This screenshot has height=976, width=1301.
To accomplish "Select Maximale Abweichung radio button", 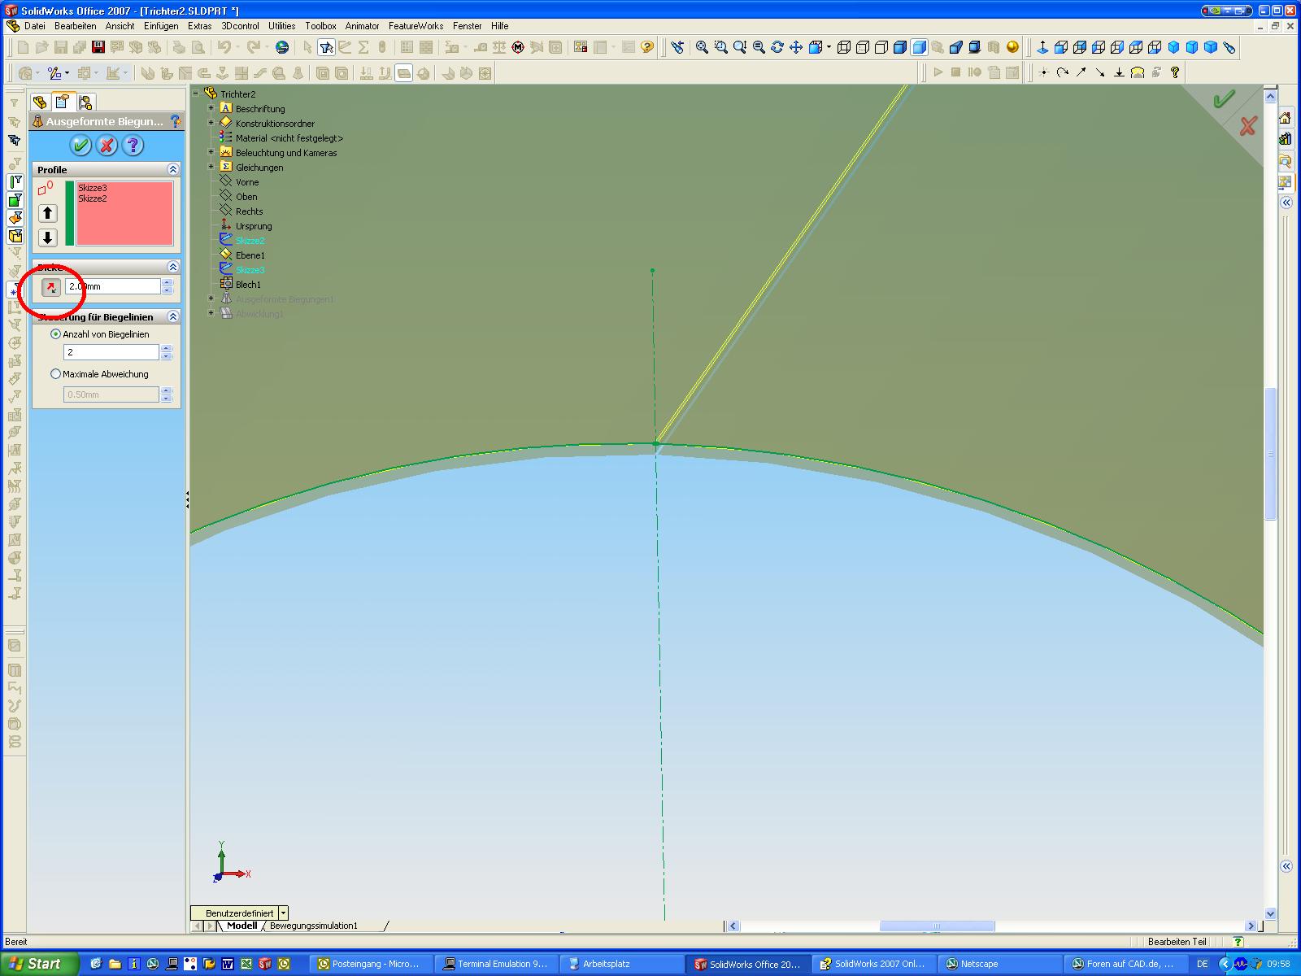I will (x=56, y=374).
